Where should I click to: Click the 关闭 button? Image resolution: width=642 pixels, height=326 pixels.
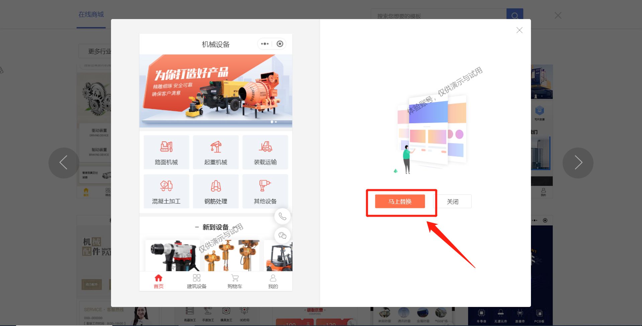[453, 201]
